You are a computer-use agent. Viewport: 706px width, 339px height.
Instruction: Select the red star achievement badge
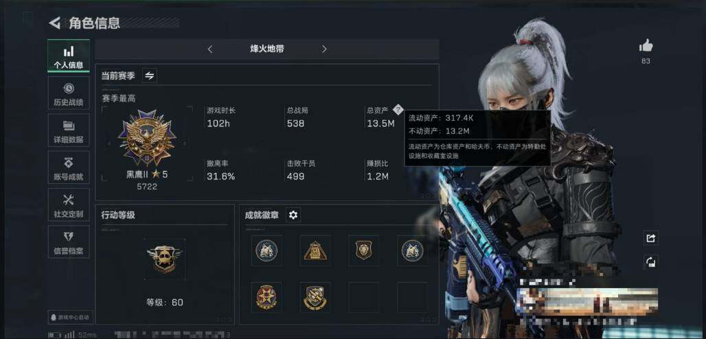266,297
